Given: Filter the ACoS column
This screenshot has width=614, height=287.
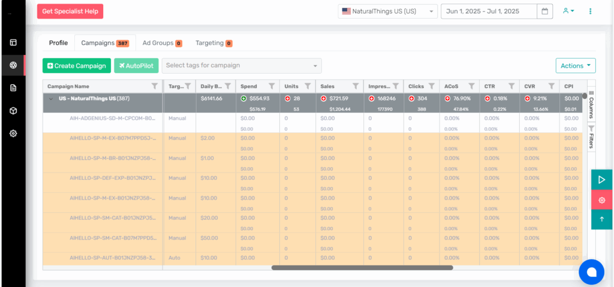Looking at the screenshot, I should 471,86.
